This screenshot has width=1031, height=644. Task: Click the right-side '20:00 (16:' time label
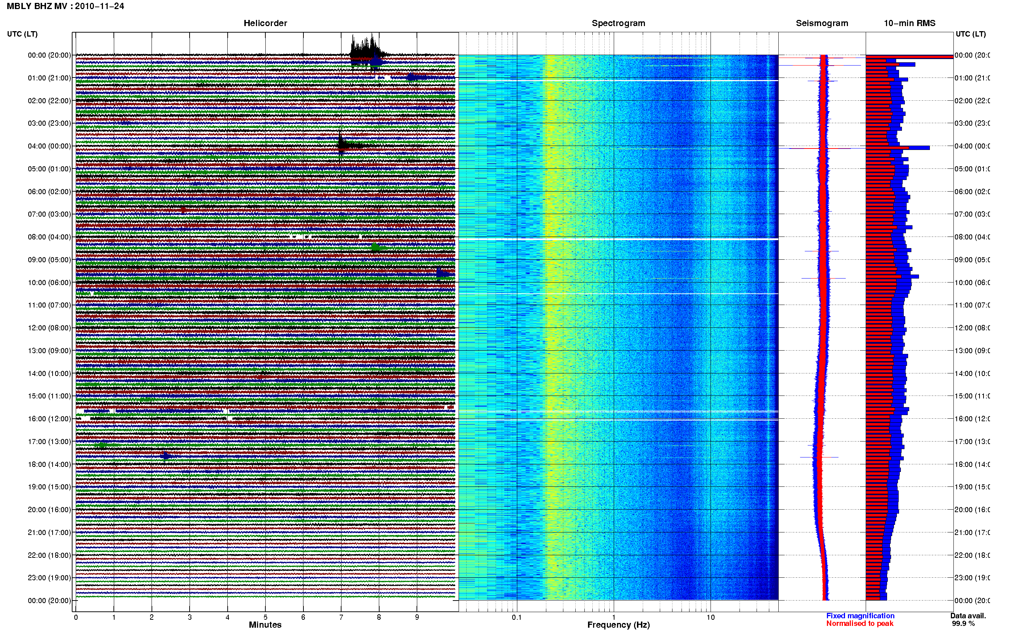click(972, 509)
